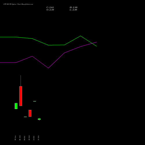Click the green dash candle above the short red candle
145x145 pixels.
35,101
